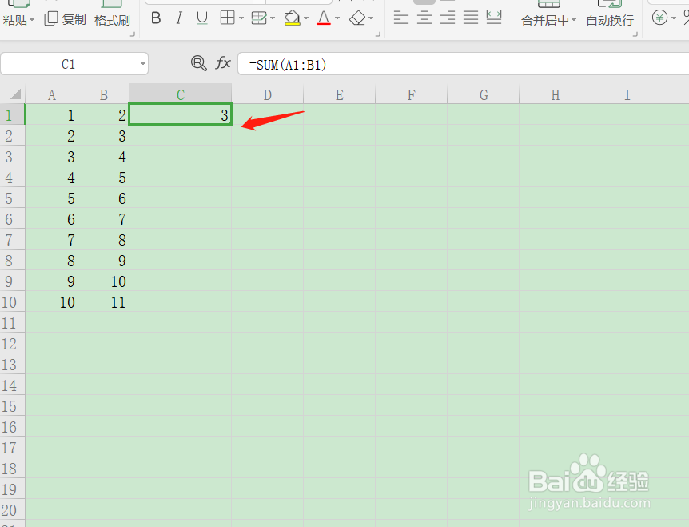Click the table style icon

pyautogui.click(x=259, y=18)
